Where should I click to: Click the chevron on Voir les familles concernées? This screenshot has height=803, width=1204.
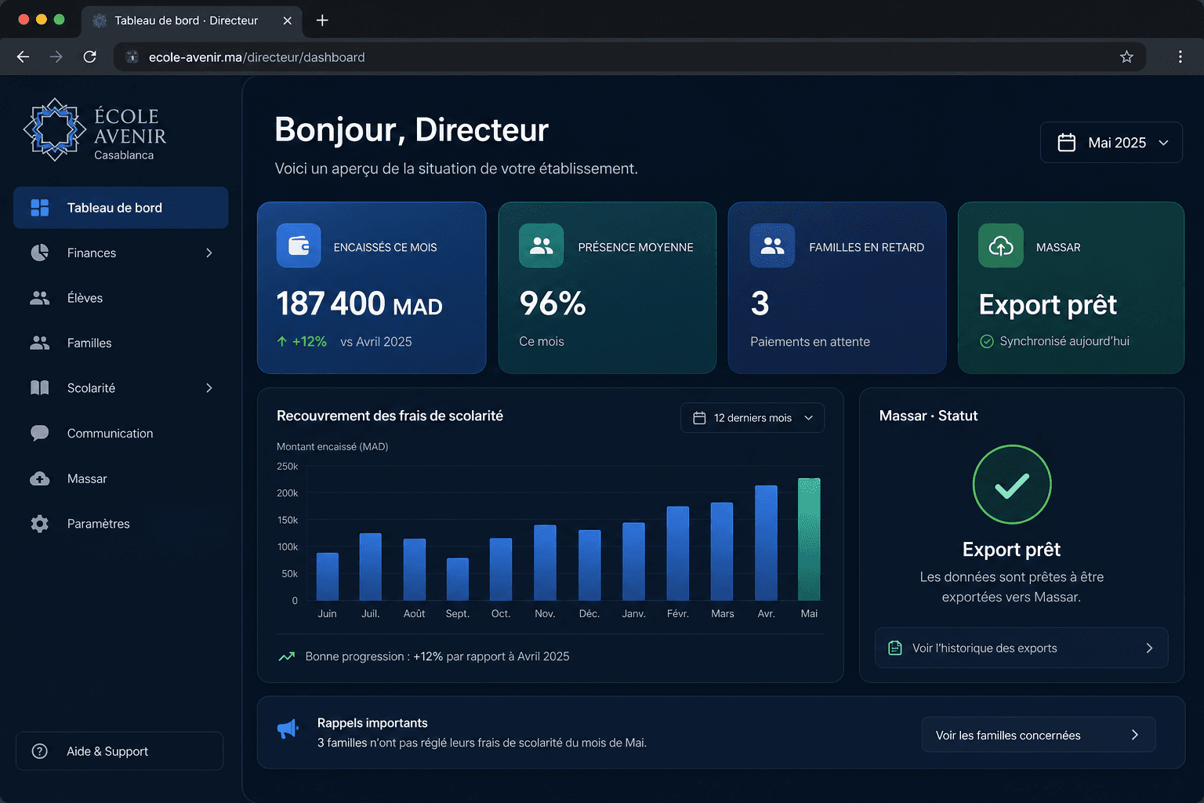1135,735
